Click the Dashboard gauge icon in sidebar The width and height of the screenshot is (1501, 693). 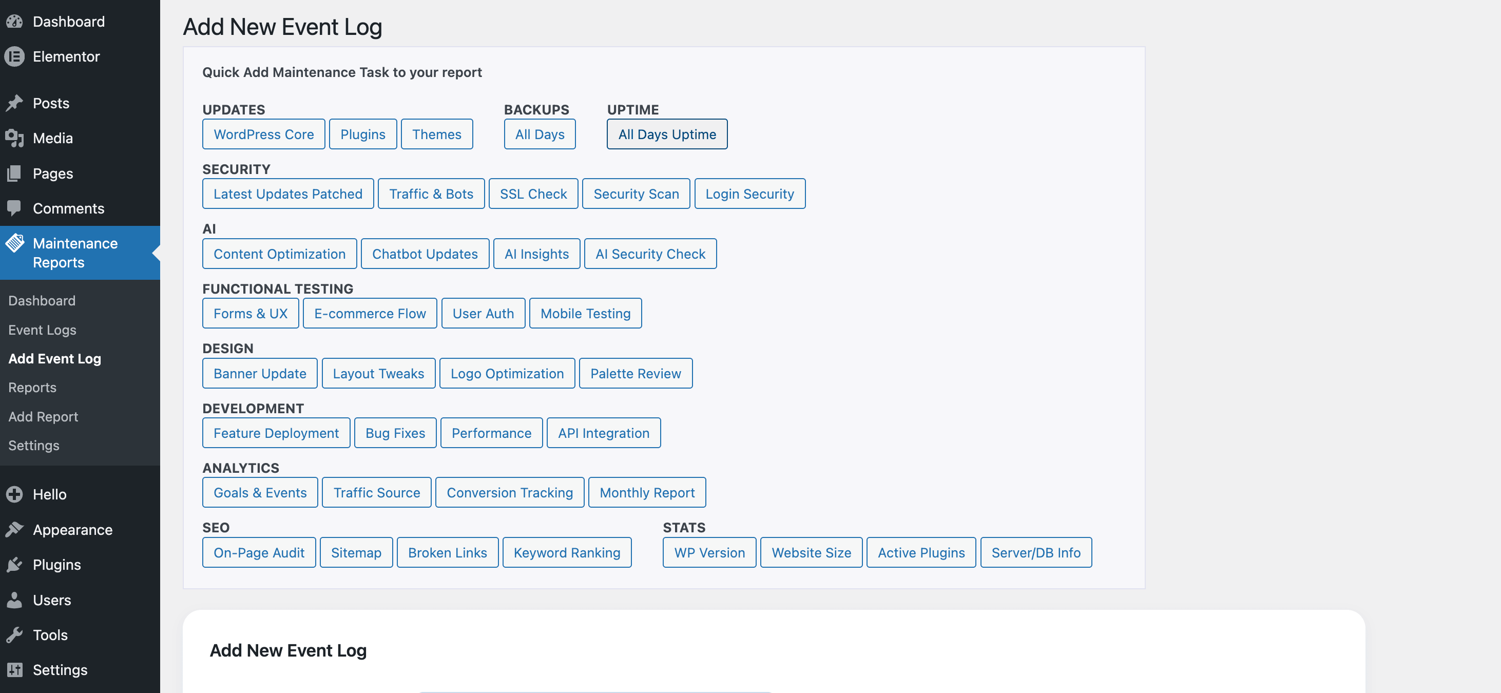click(14, 22)
